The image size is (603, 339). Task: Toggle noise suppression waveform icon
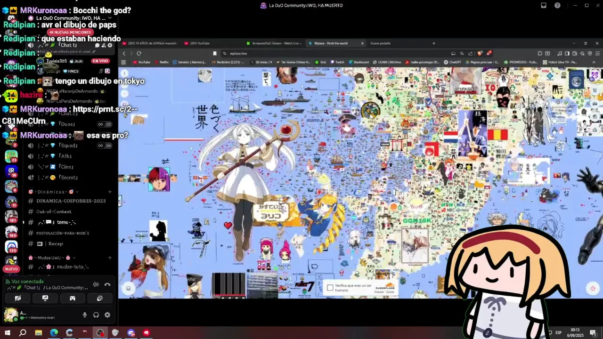(x=96, y=284)
